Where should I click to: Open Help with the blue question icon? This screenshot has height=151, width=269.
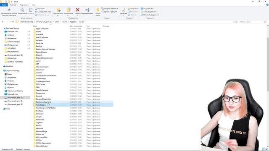(267, 5)
